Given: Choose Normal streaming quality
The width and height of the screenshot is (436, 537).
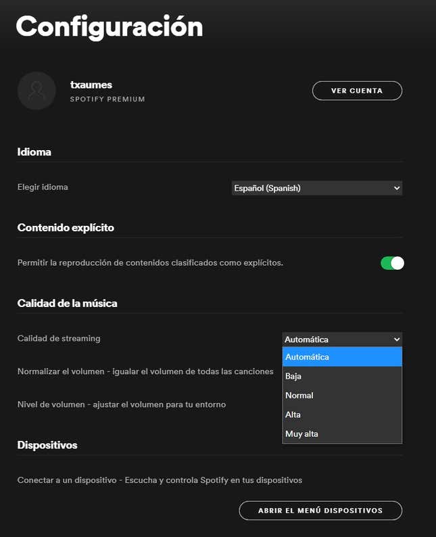Looking at the screenshot, I should [342, 395].
